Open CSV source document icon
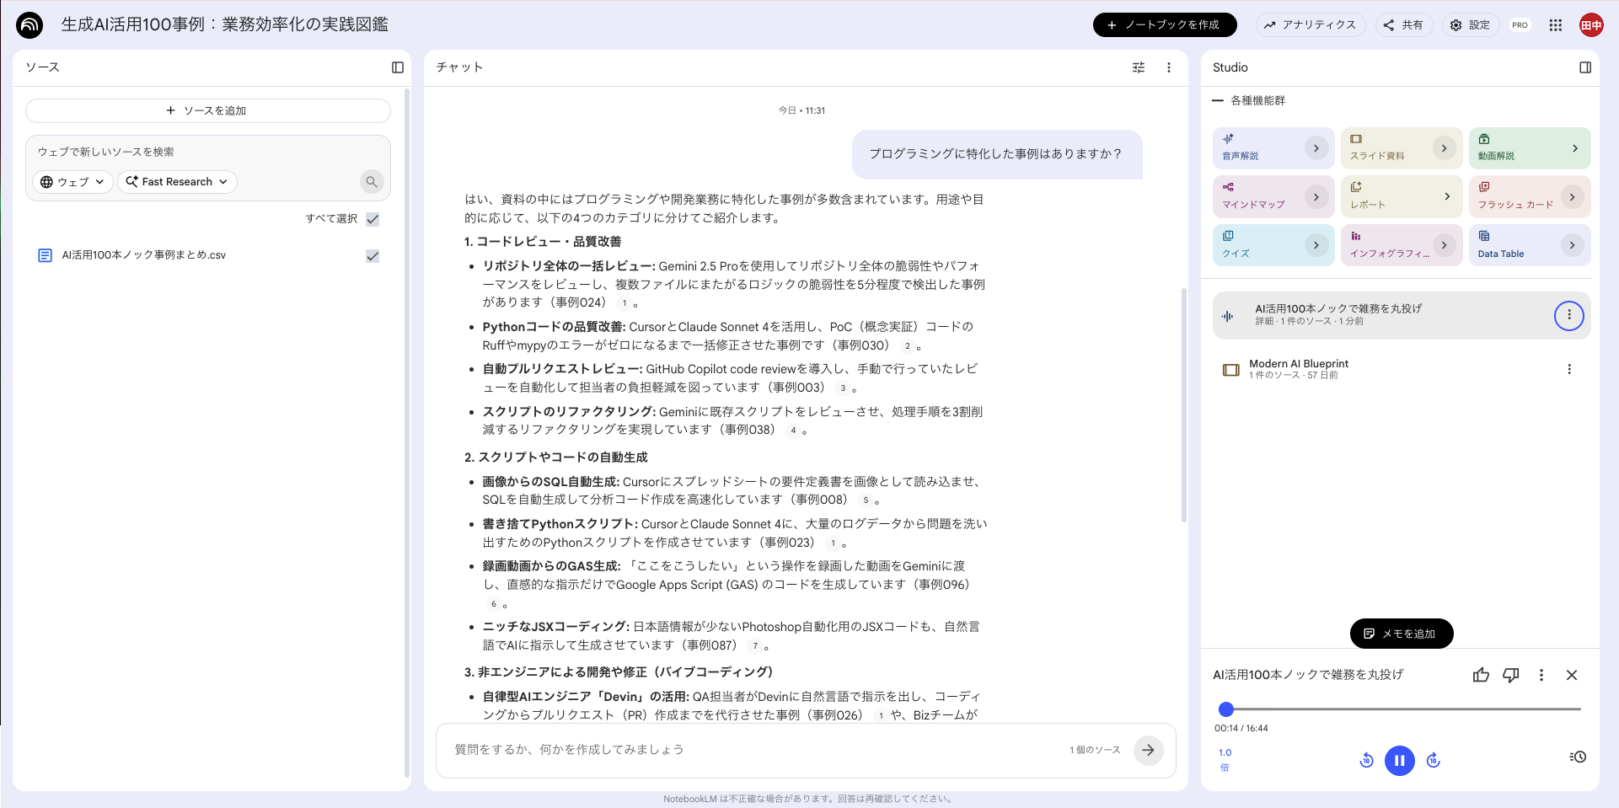The width and height of the screenshot is (1619, 808). 46,255
